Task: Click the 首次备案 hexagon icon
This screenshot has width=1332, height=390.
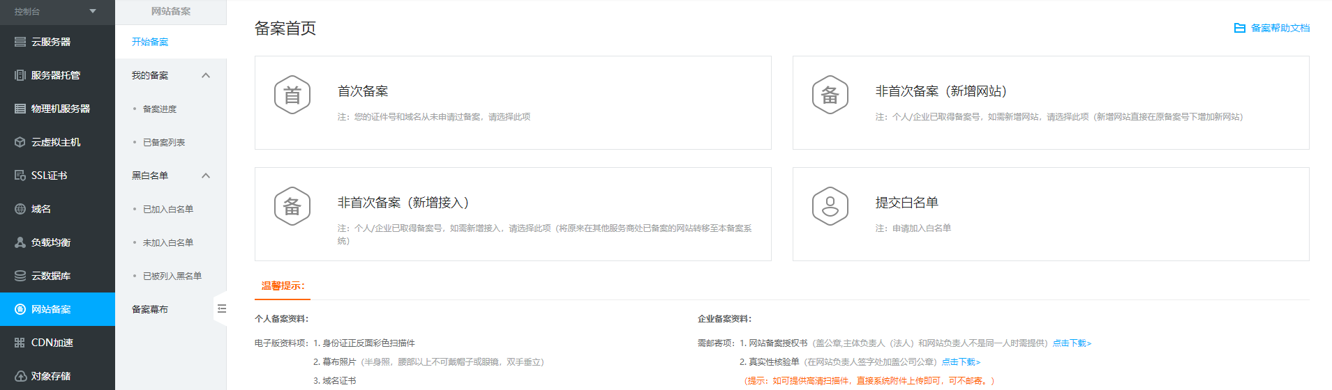Action: point(292,95)
